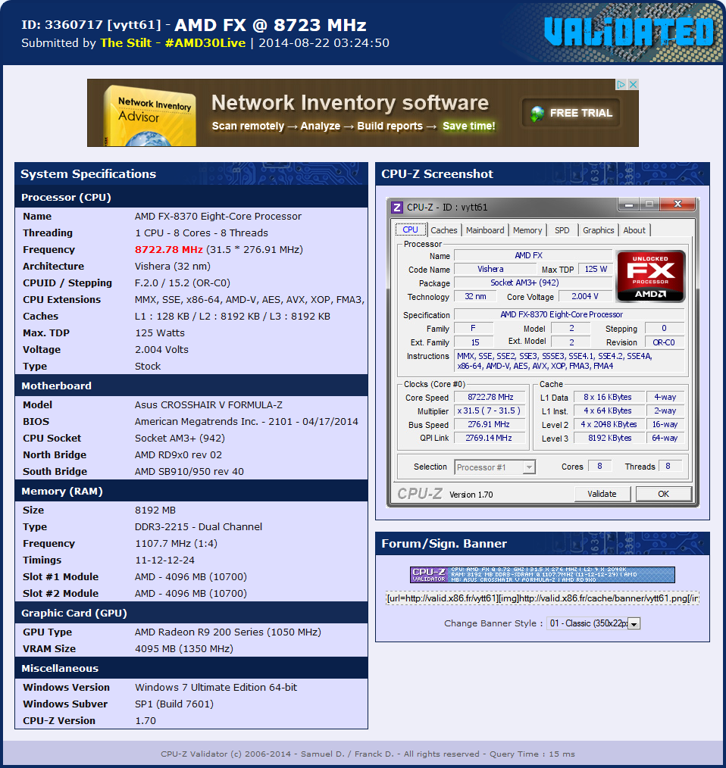Click the 4095 MB (1350 MHz) VRAM value
The height and width of the screenshot is (768, 726).
click(184, 649)
